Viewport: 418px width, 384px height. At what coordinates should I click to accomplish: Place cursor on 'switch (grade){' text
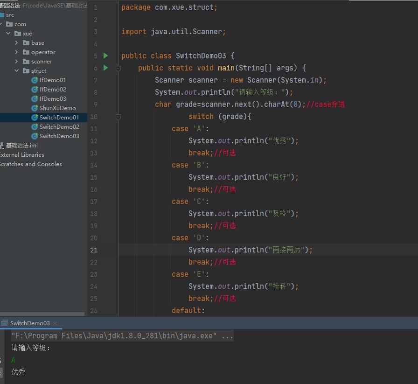220,117
